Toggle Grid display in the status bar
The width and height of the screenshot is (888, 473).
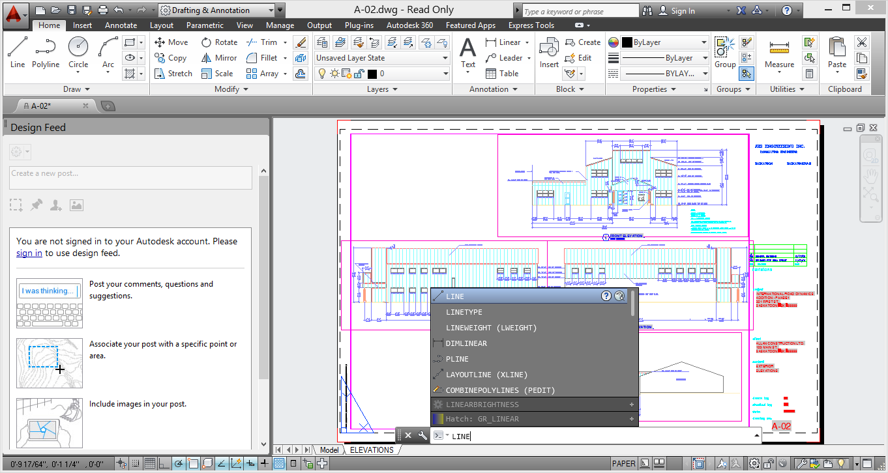149,463
